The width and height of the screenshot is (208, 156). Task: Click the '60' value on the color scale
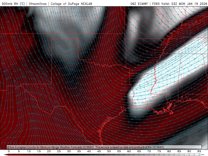[x=129, y=151]
